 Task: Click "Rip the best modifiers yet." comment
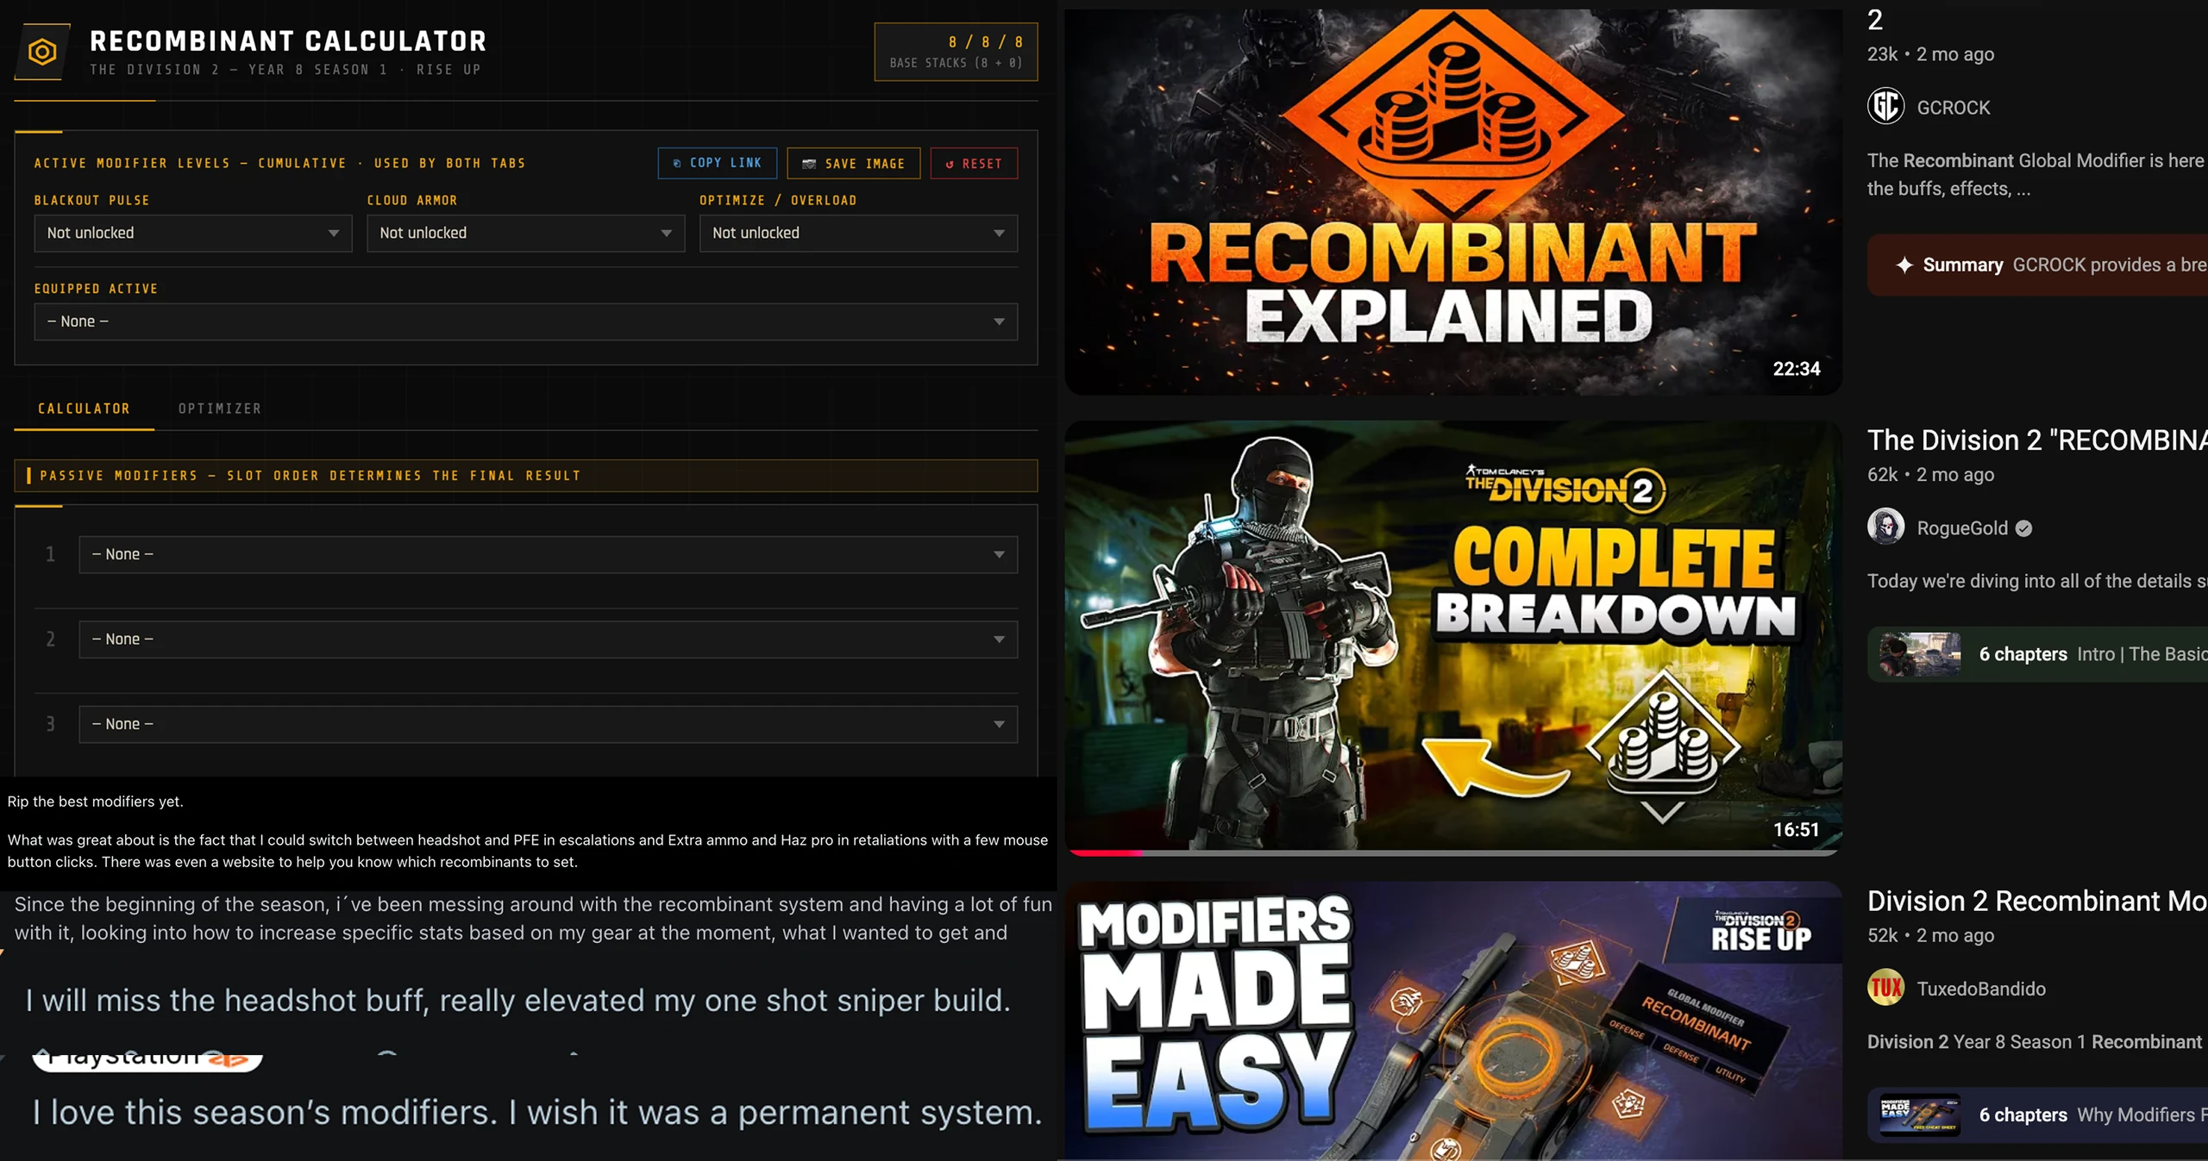tap(95, 802)
